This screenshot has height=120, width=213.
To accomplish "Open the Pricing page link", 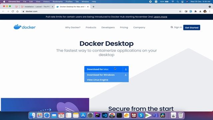I will coord(124,27).
